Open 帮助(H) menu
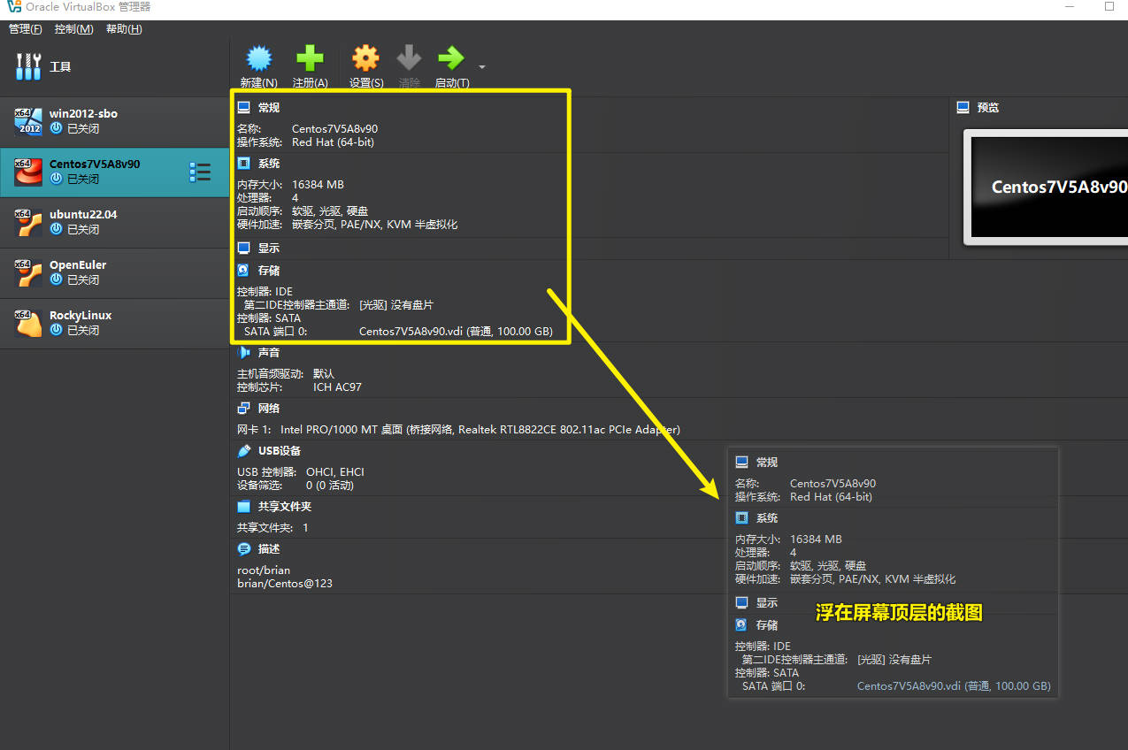This screenshot has width=1128, height=750. [124, 29]
